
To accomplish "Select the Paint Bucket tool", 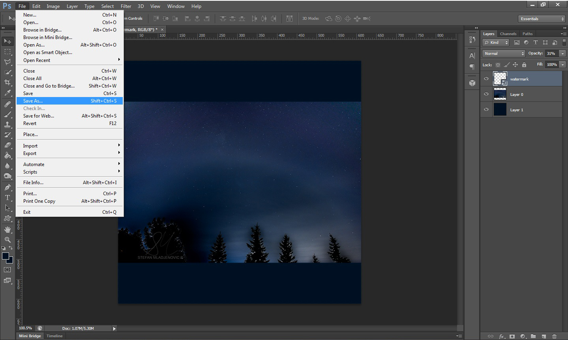I will pyautogui.click(x=7, y=155).
